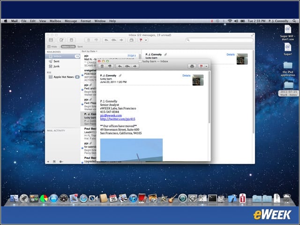
Task: Open sidebar action gear menu
Action: (61, 162)
